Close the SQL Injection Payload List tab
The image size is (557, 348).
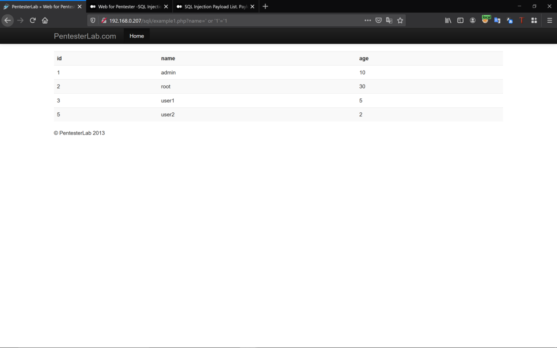click(x=252, y=6)
